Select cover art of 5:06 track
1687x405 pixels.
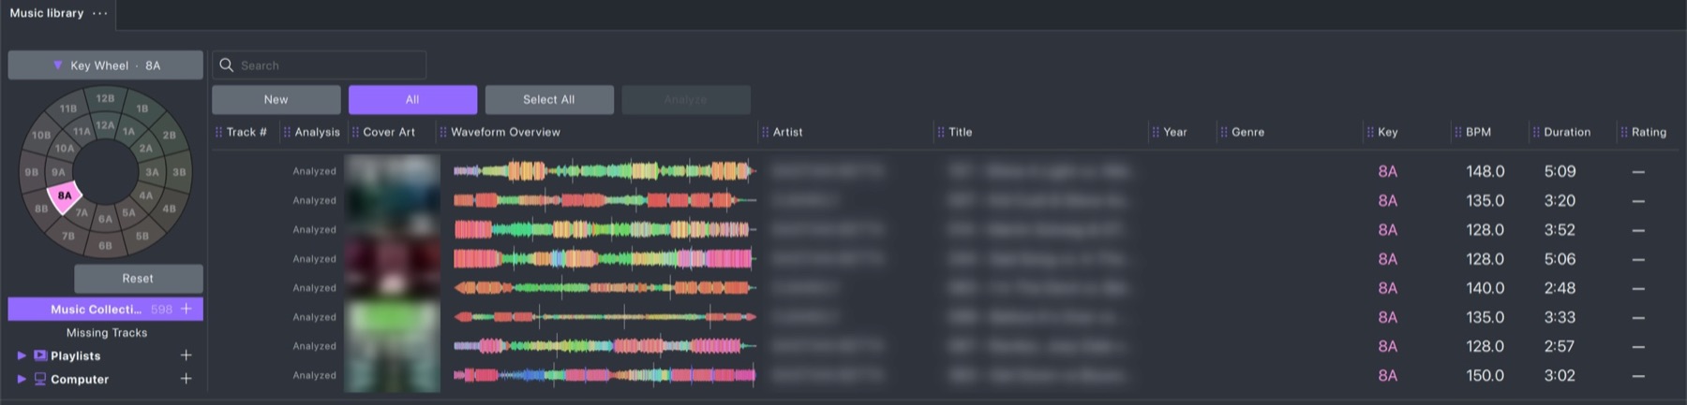(393, 259)
